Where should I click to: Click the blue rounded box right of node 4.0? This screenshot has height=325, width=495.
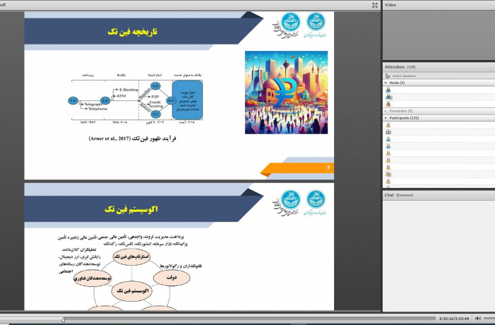[187, 100]
